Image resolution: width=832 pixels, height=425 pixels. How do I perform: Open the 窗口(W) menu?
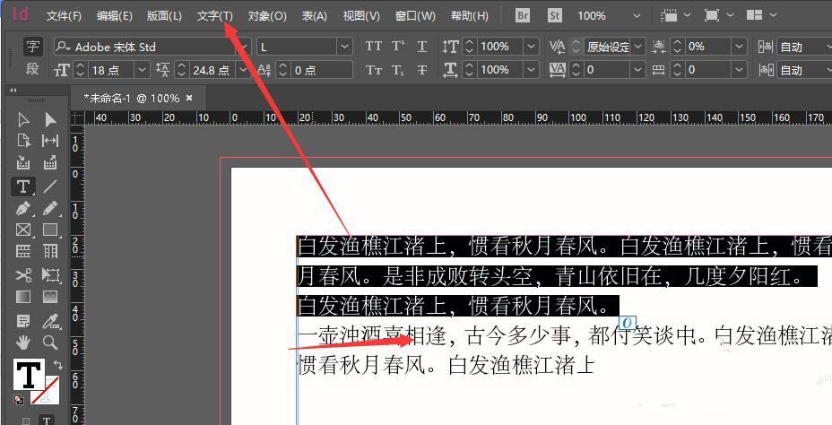tap(415, 16)
